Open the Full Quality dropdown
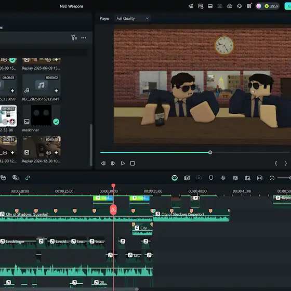 [x=133, y=18]
